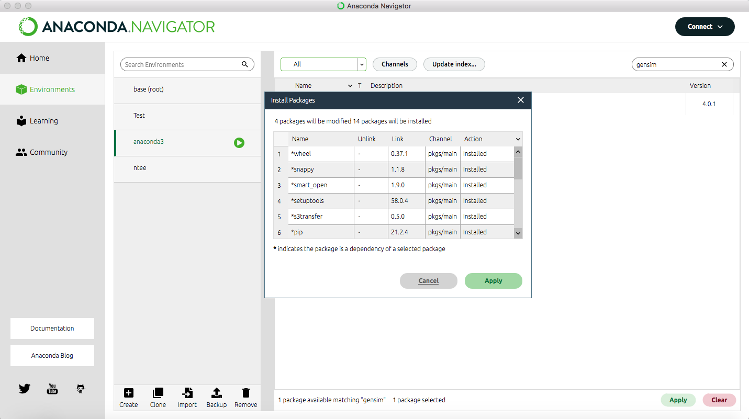
Task: Open the GitHub cat icon
Action: tap(80, 389)
